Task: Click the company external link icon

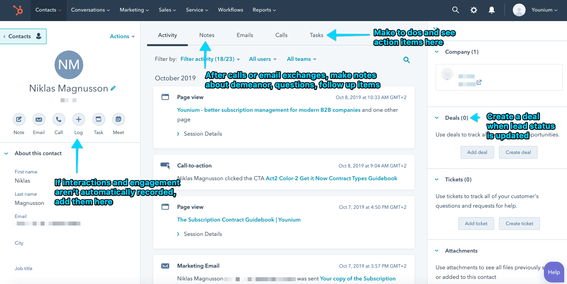Action: (x=479, y=83)
